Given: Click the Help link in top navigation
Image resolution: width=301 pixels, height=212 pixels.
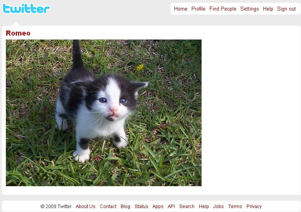Looking at the screenshot, I should pyautogui.click(x=268, y=9).
